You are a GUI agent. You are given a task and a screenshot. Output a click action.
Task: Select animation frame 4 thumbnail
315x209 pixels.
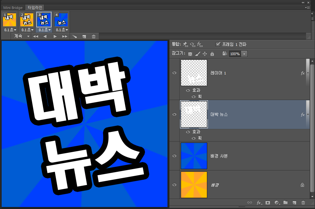click(61, 20)
